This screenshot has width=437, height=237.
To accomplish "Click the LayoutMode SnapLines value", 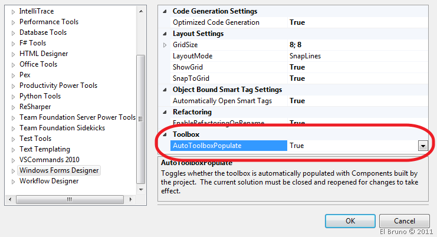I will (304, 56).
